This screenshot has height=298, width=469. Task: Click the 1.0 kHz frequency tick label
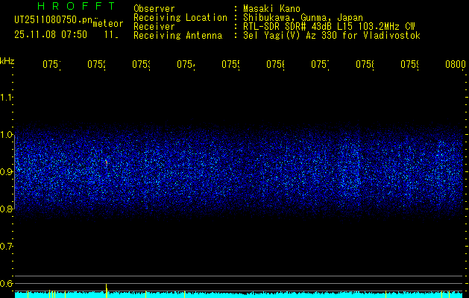(x=6, y=134)
